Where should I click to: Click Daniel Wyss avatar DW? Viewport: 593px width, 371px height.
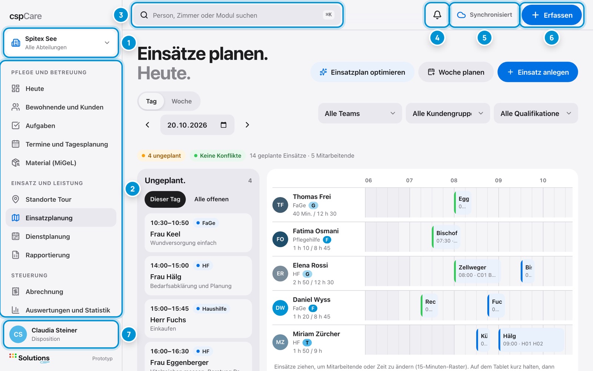click(280, 308)
